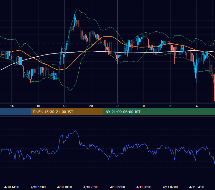Click the 2 label on price chart axis
The width and height of the screenshot is (215, 190).
tap(170, 106)
